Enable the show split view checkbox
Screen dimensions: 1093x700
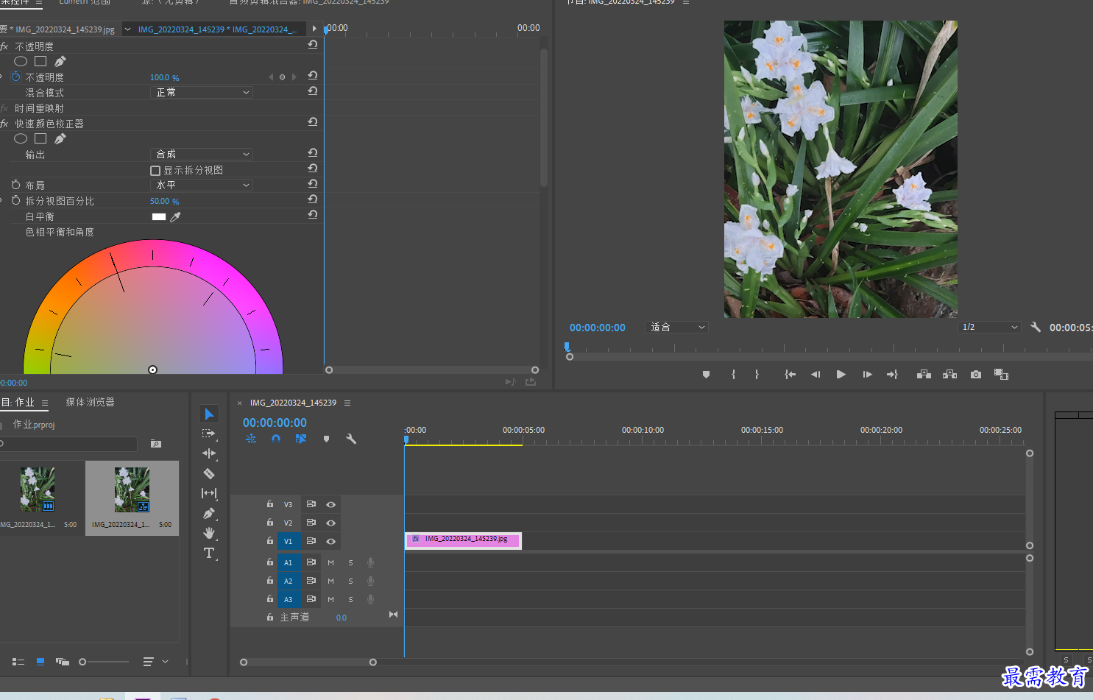pyautogui.click(x=155, y=171)
